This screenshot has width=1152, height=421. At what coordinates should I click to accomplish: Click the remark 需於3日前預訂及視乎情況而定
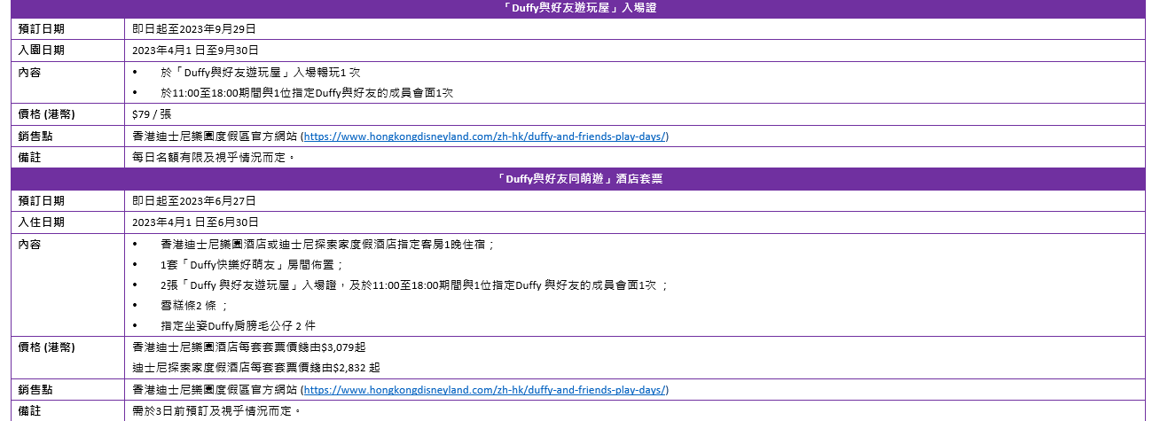216,411
